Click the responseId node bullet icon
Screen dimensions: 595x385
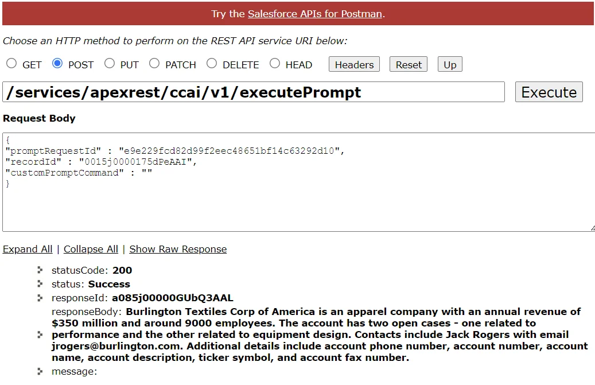pos(40,298)
